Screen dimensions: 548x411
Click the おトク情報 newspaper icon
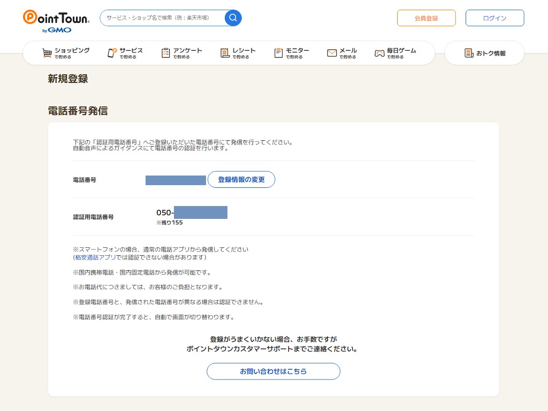tap(469, 53)
